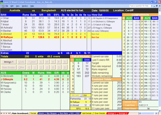Open the Edit menu
Screen dimensions: 161x115
tap(12, 6)
